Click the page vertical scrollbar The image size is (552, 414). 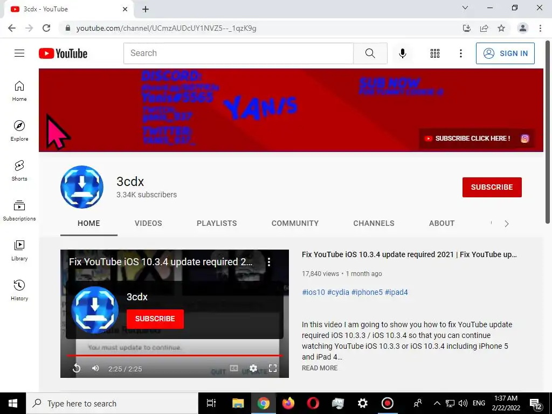[548, 132]
